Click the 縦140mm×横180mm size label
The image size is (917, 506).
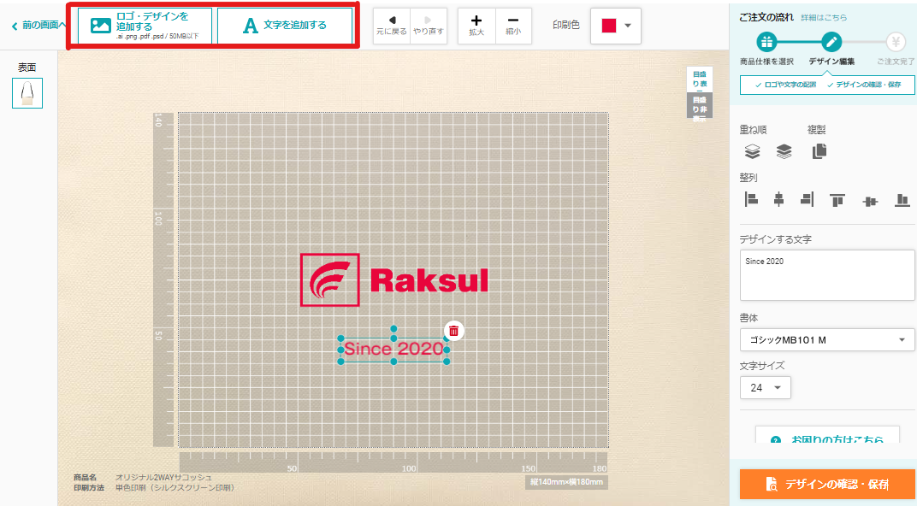click(x=566, y=482)
